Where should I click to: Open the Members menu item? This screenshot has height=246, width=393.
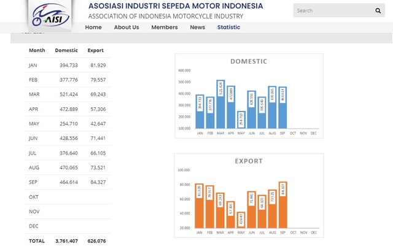click(165, 28)
